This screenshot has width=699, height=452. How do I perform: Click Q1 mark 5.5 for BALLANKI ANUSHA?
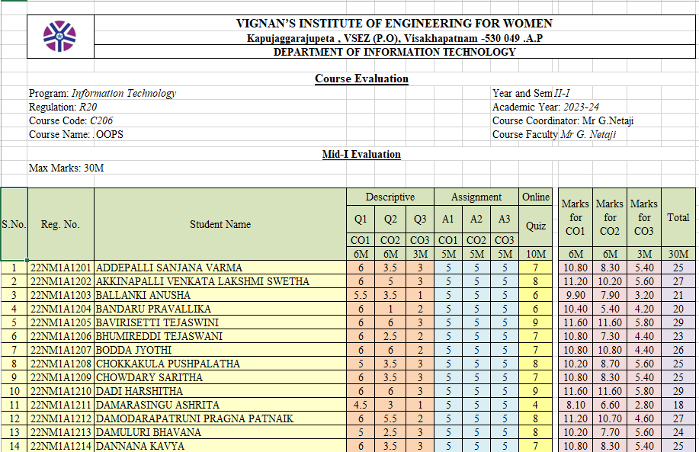click(361, 295)
